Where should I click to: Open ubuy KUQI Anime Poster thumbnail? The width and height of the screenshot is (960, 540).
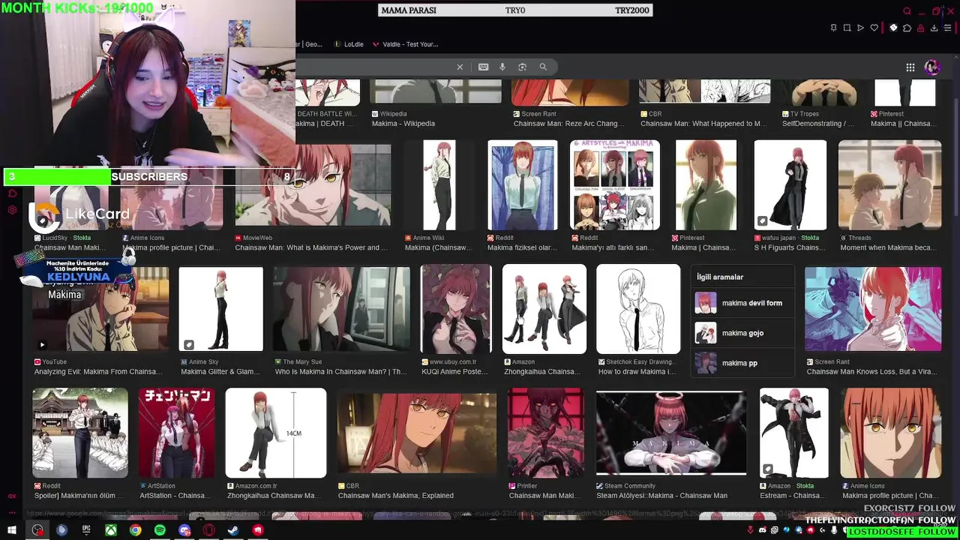tap(456, 308)
